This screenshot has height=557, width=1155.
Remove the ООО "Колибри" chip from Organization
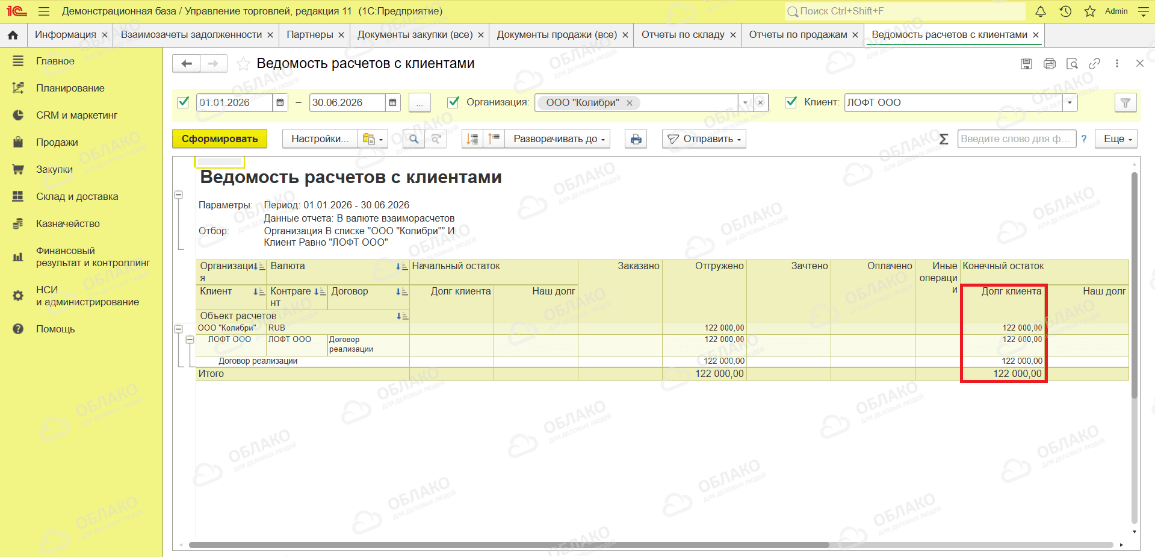click(630, 103)
